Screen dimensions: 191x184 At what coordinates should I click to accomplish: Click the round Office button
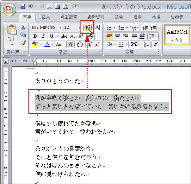point(10,10)
